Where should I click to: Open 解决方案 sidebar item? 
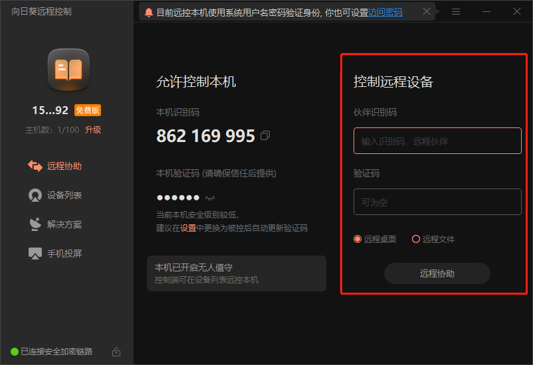click(x=55, y=224)
